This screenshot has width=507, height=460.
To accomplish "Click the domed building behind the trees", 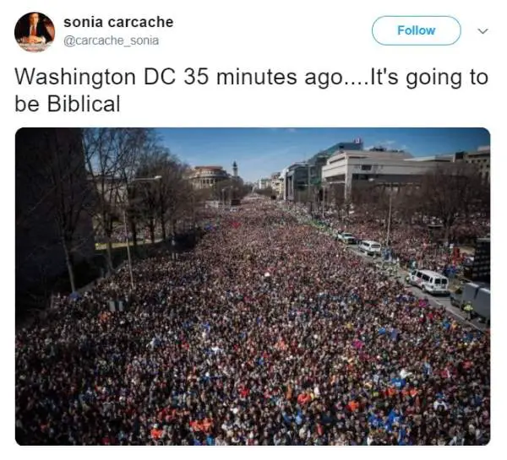I will pos(208,176).
